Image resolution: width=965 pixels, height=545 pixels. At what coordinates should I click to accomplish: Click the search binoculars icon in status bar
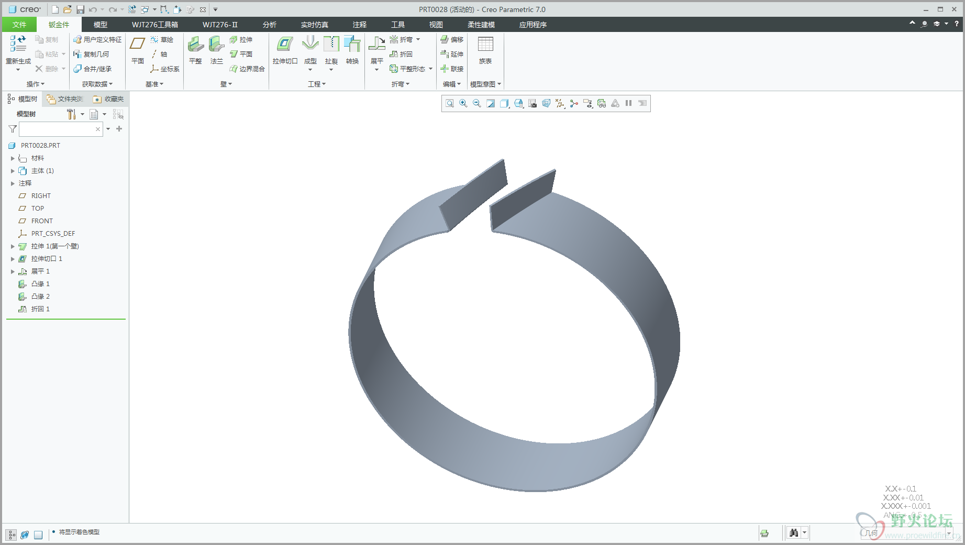coord(794,533)
